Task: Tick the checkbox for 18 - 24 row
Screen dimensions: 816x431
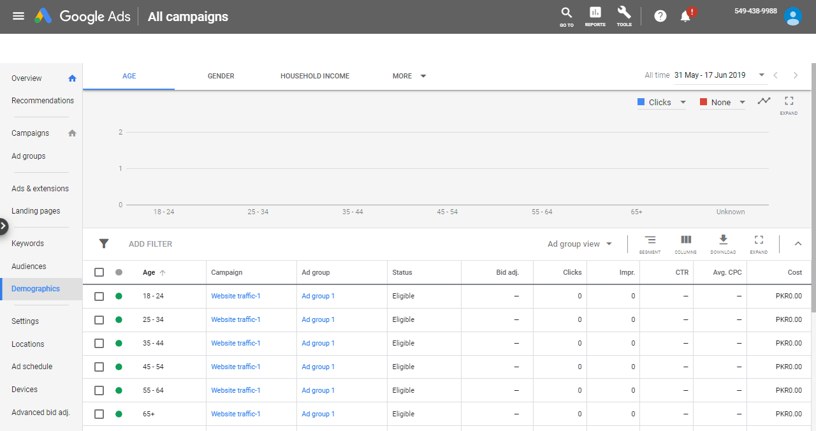Action: tap(99, 296)
